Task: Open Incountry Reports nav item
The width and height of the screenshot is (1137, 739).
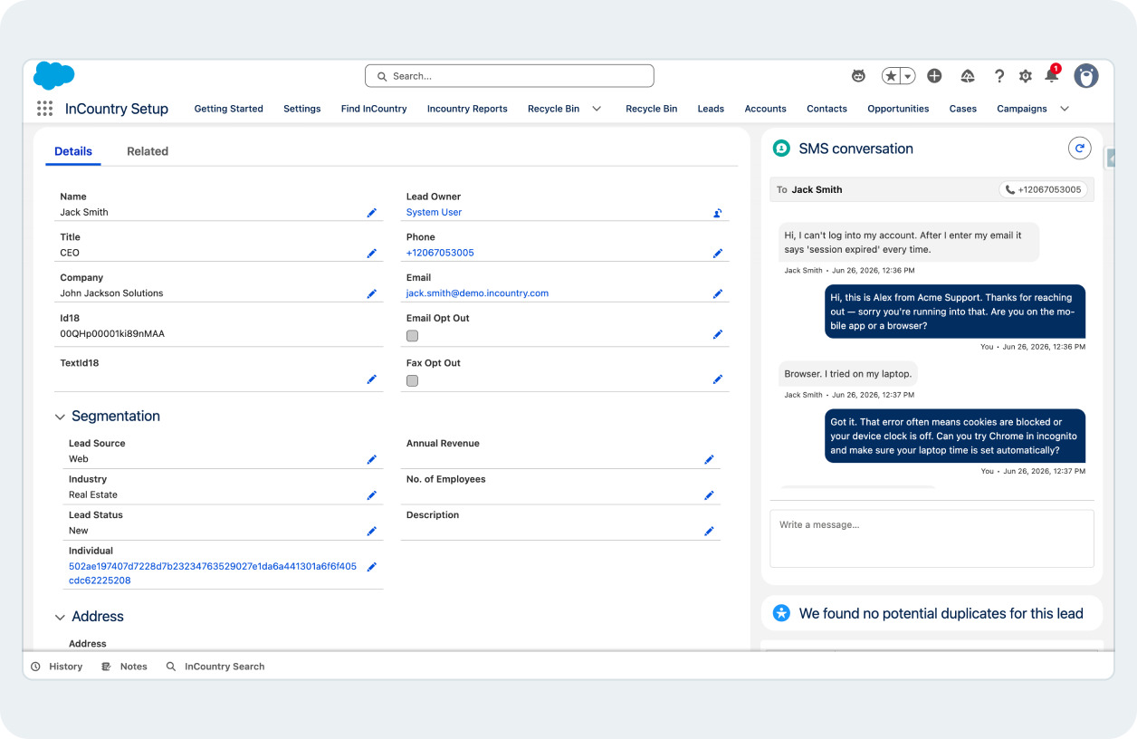Action: (467, 109)
